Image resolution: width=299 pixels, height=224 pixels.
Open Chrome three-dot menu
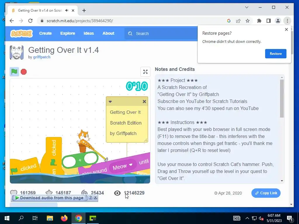click(x=287, y=21)
